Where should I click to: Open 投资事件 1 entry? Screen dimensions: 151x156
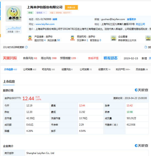pyautogui.click(x=82, y=40)
